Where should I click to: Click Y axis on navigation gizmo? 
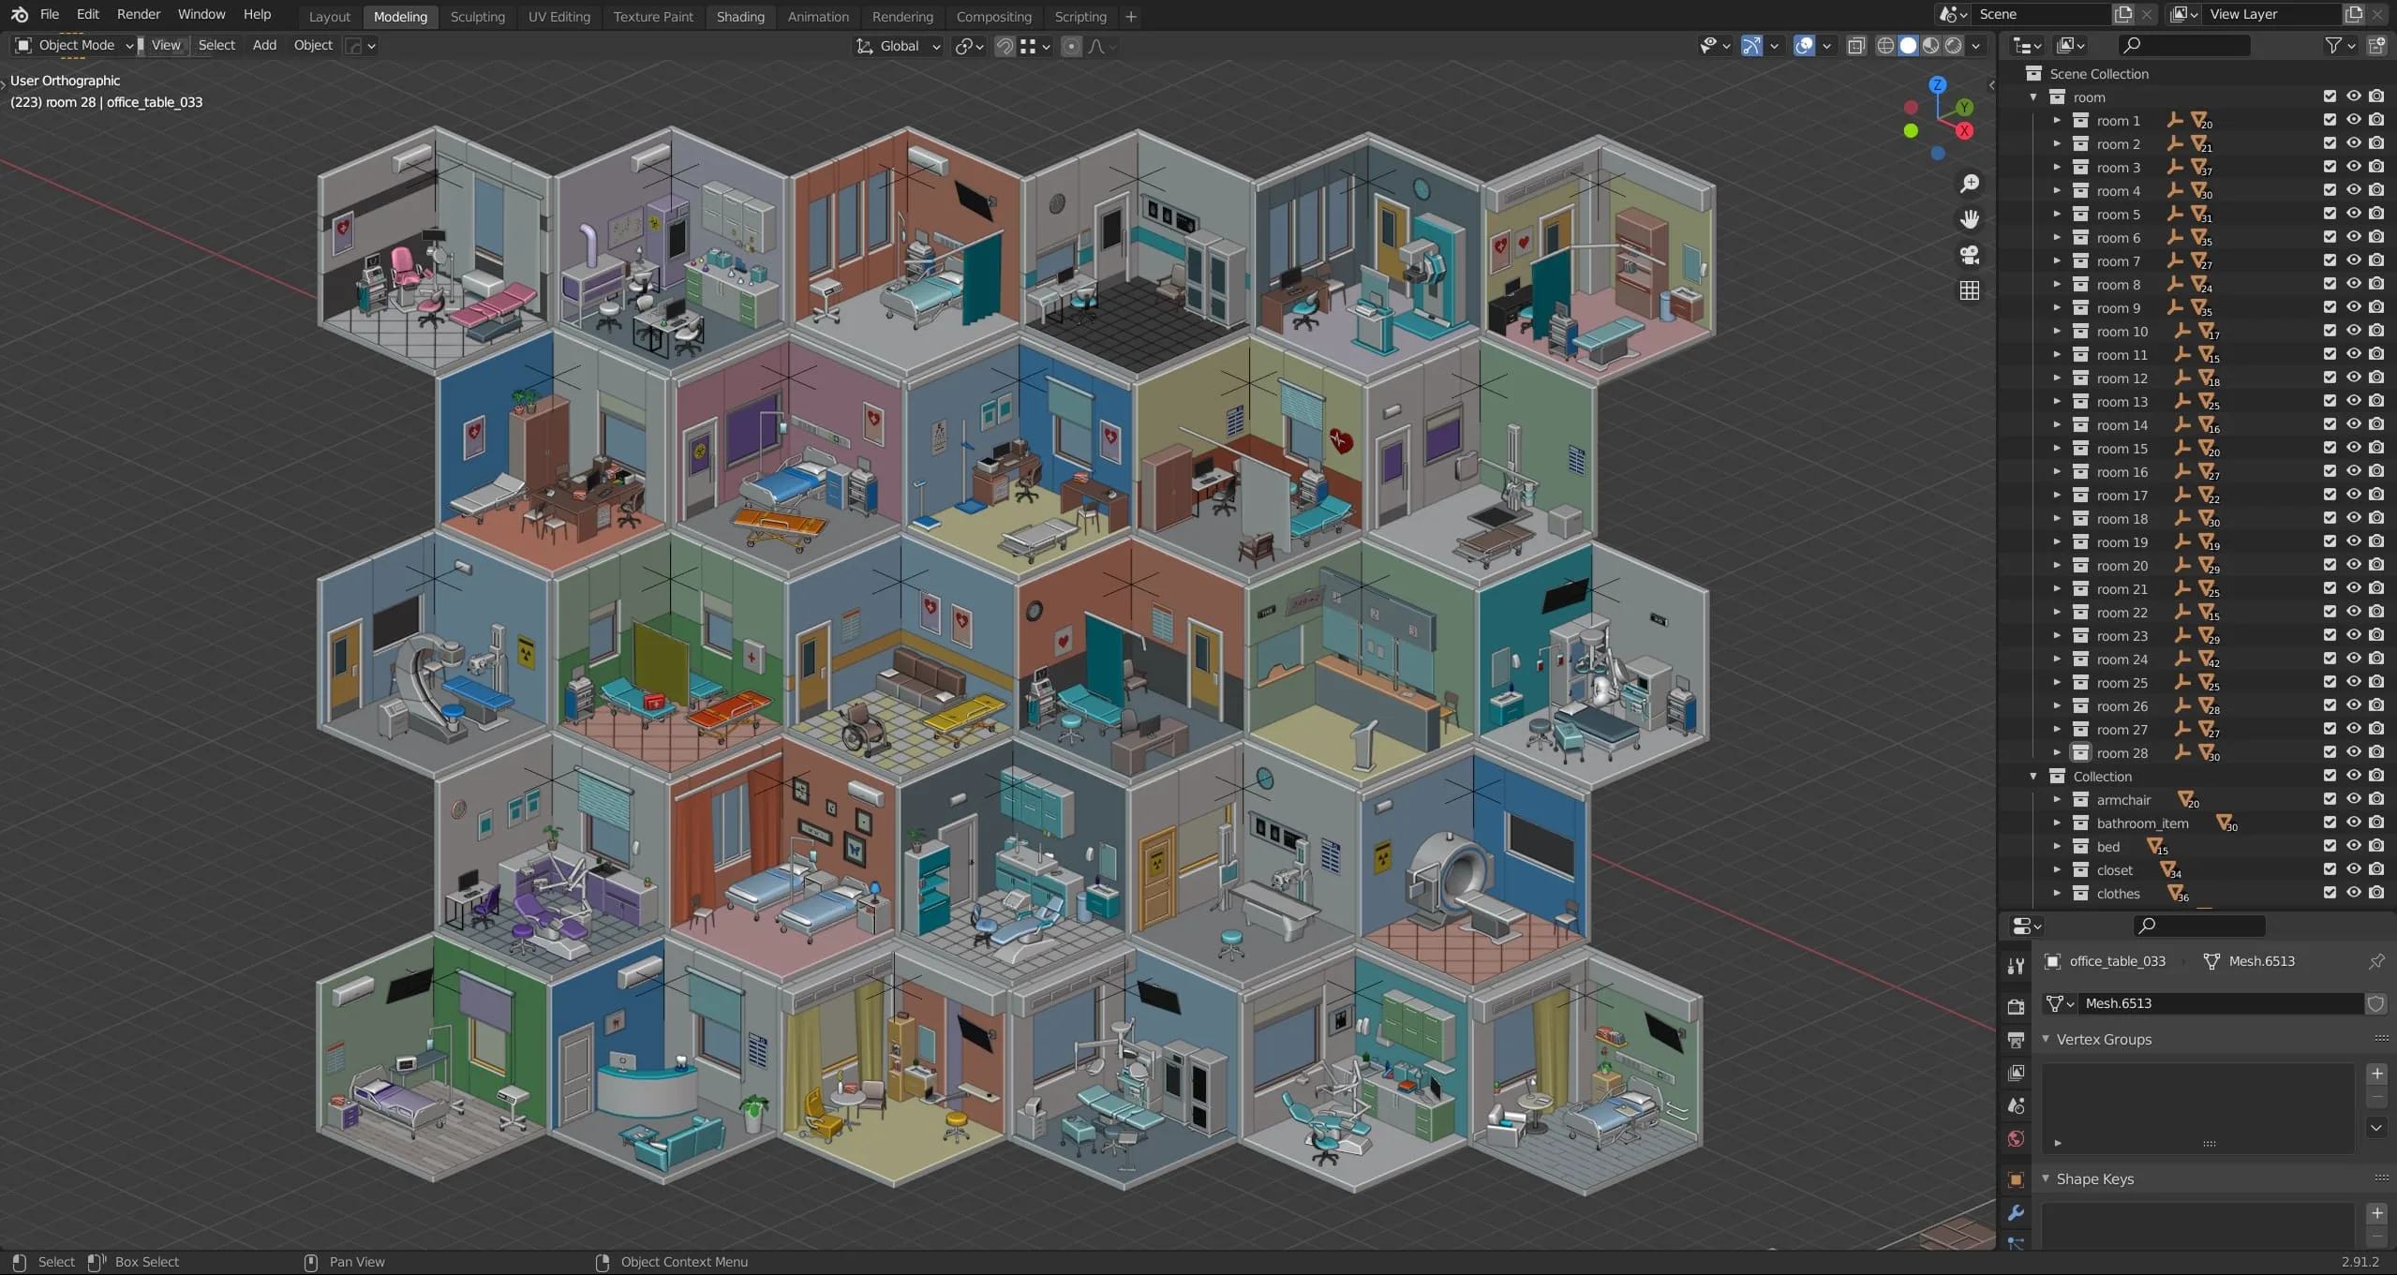[1964, 108]
